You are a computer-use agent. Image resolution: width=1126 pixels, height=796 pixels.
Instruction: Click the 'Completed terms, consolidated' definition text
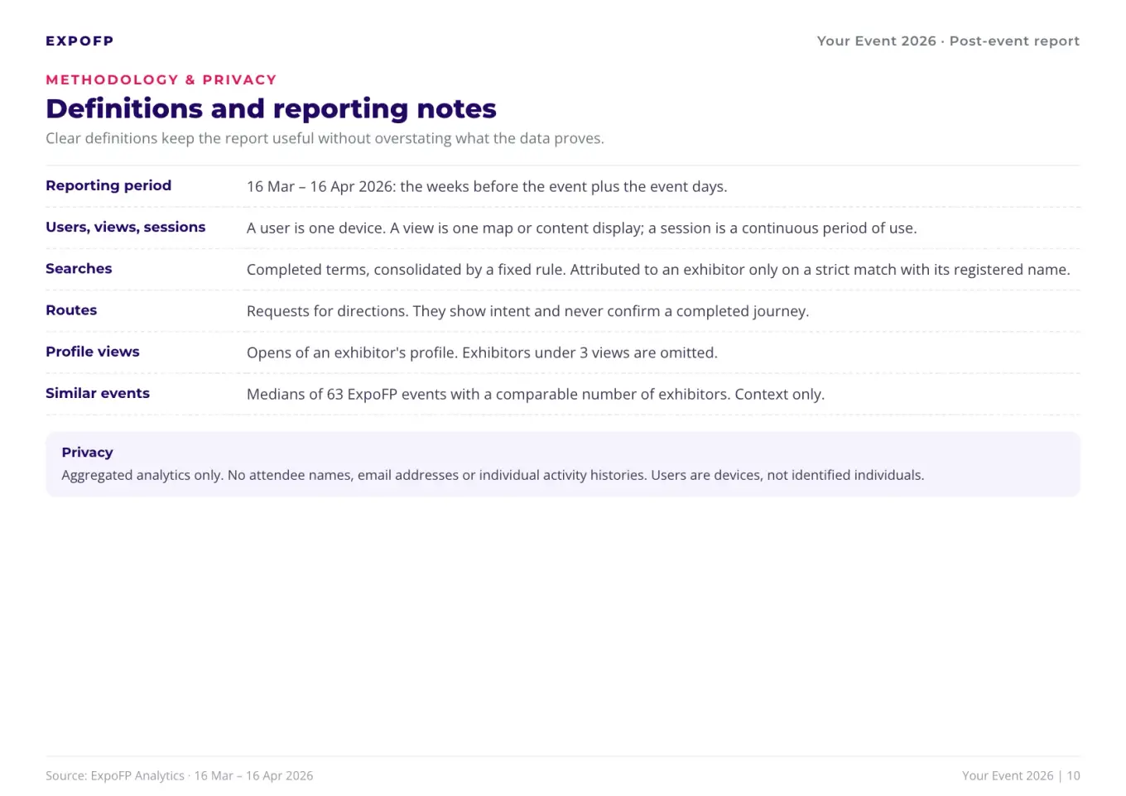[658, 269]
